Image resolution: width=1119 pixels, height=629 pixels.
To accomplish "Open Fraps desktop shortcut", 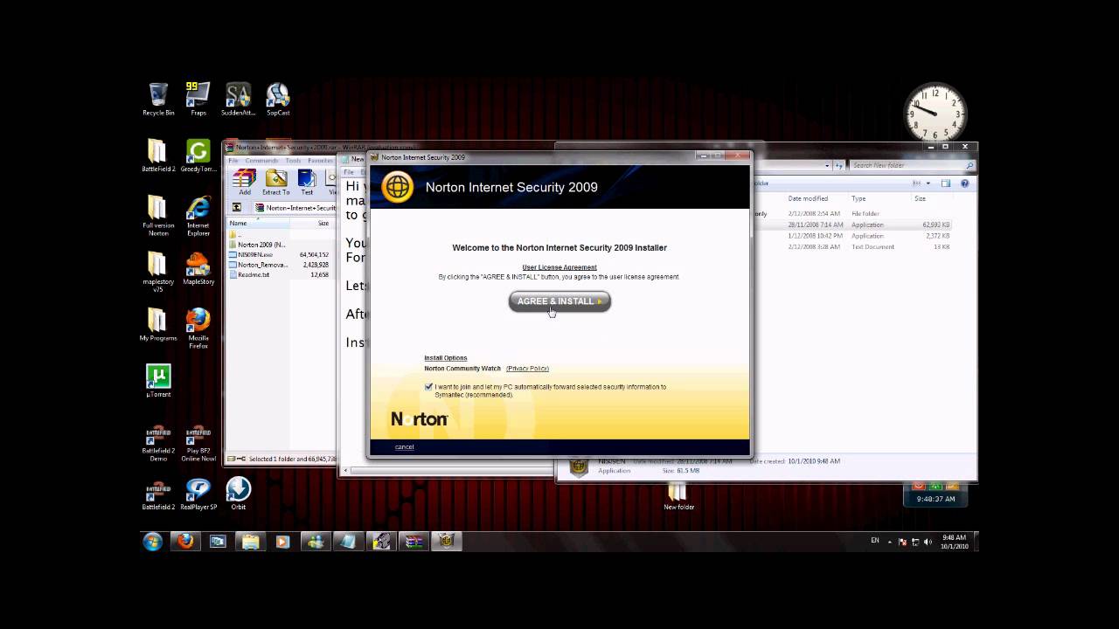I will [198, 100].
